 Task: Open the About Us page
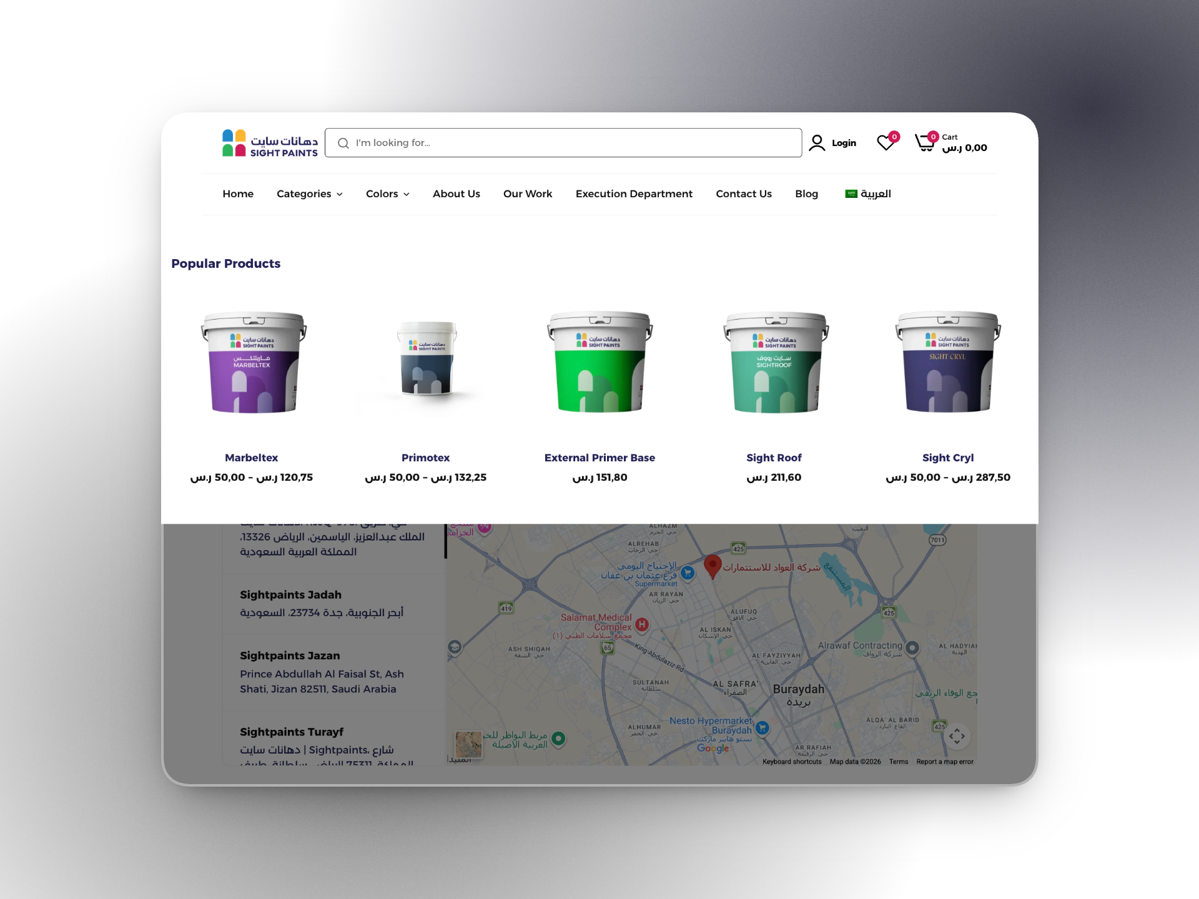pyautogui.click(x=456, y=194)
